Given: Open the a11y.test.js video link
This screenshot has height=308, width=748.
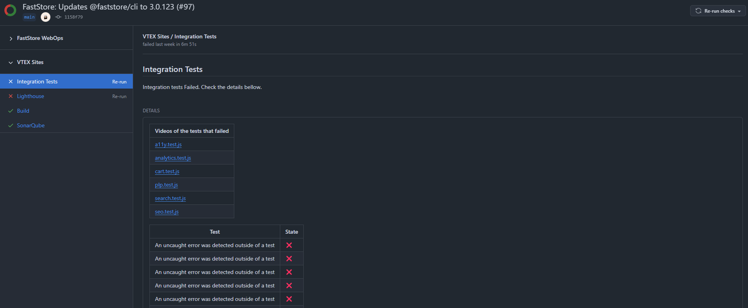Looking at the screenshot, I should click(x=168, y=144).
